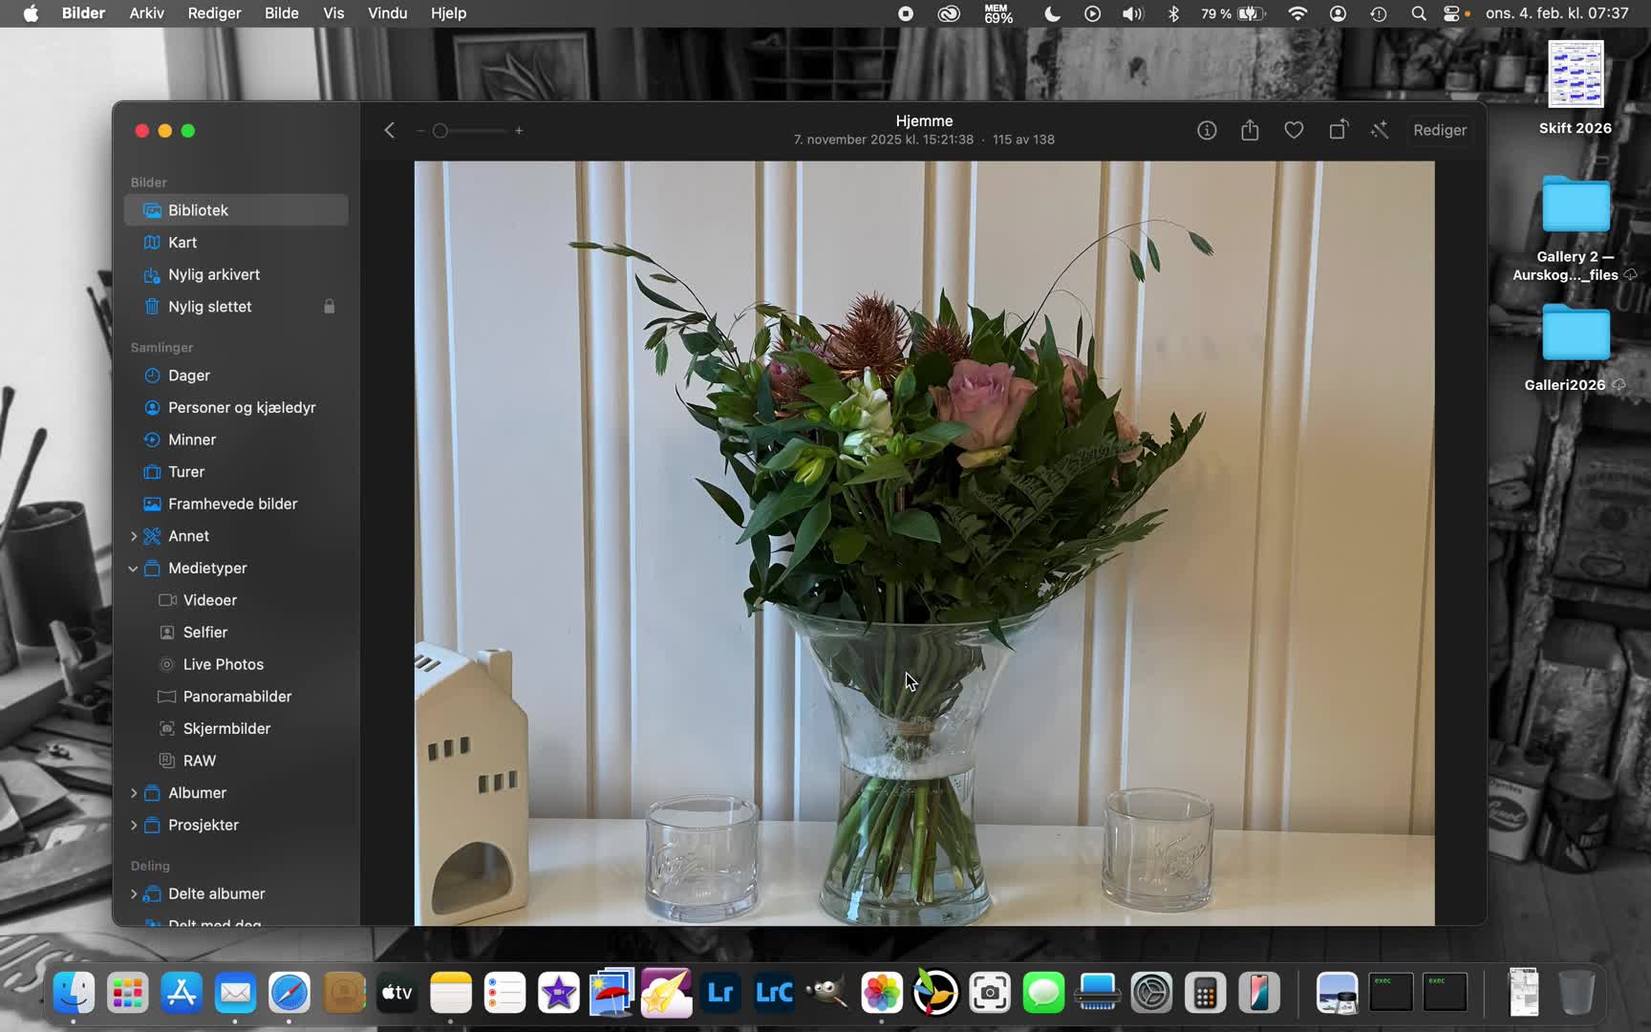Expand the Annet section

pos(133,536)
